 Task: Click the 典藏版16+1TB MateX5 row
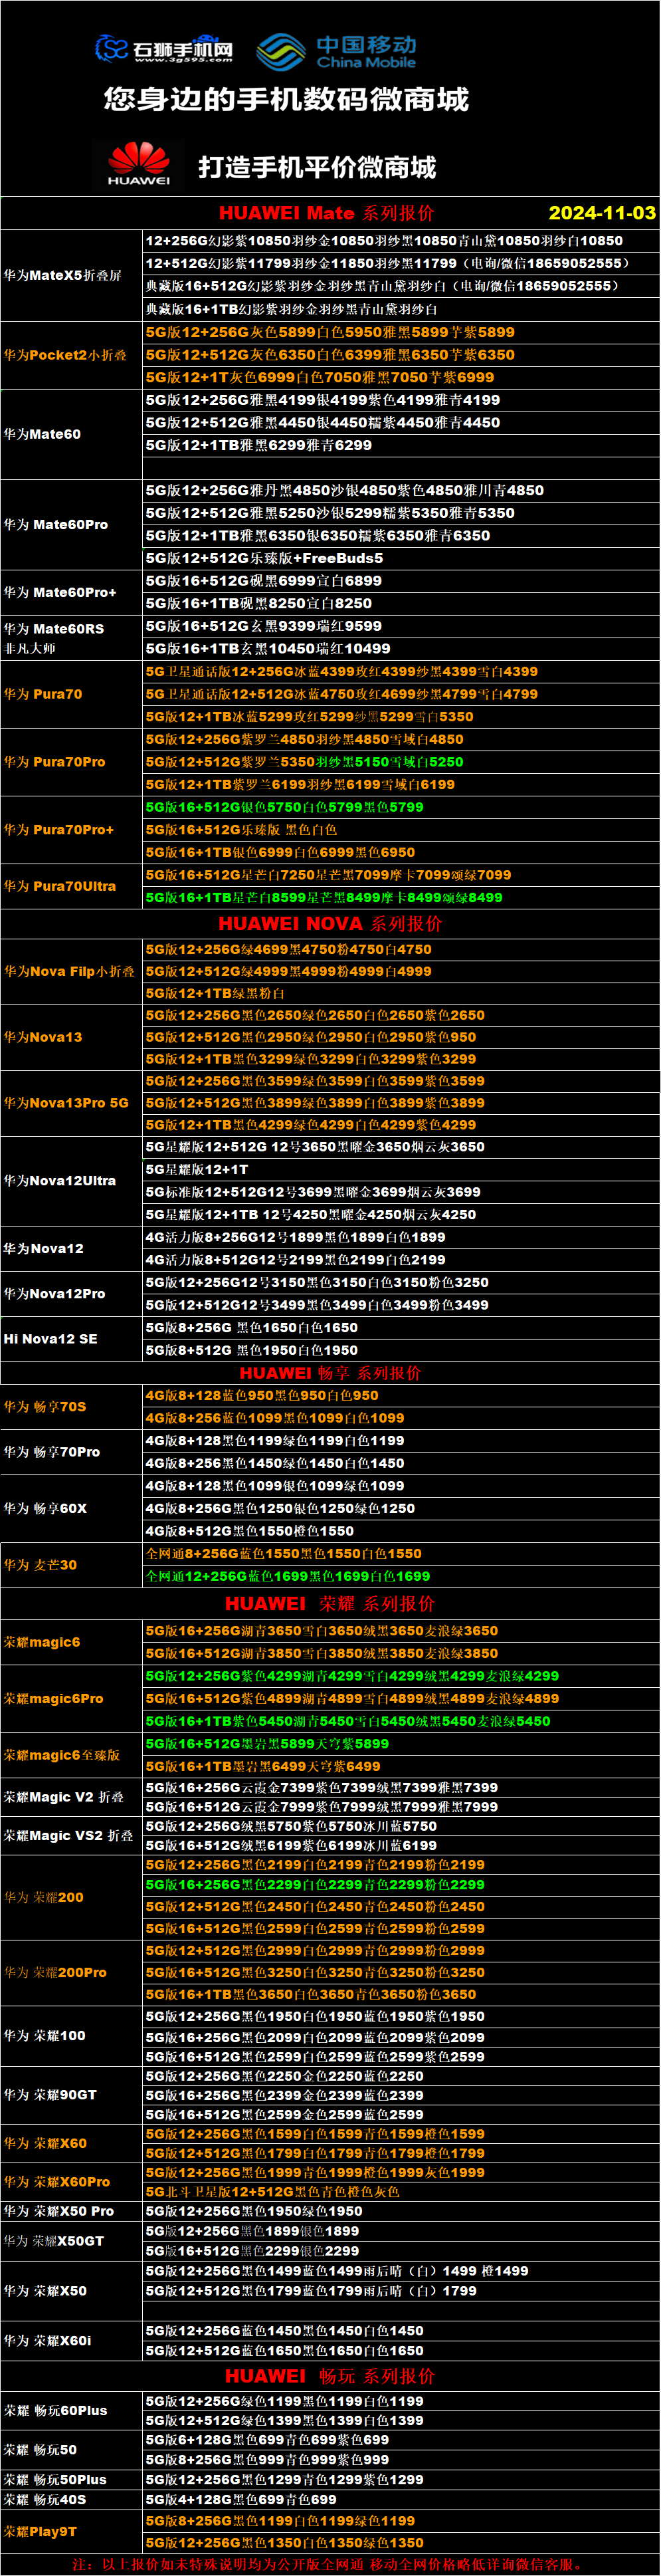[292, 309]
